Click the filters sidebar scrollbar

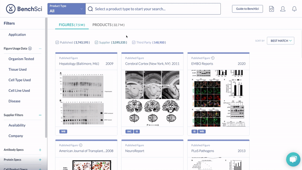click(x=46, y=78)
